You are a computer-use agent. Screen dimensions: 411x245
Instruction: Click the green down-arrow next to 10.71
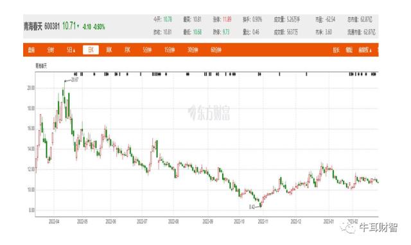(x=78, y=26)
